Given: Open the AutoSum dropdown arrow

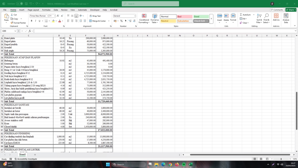Looking at the screenshot, I should tap(254, 15).
